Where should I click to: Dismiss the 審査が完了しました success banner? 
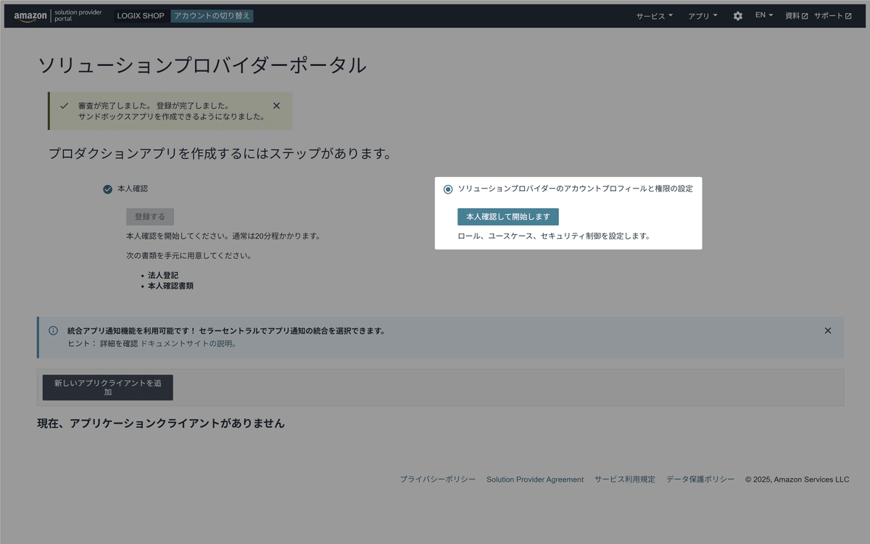pos(276,104)
